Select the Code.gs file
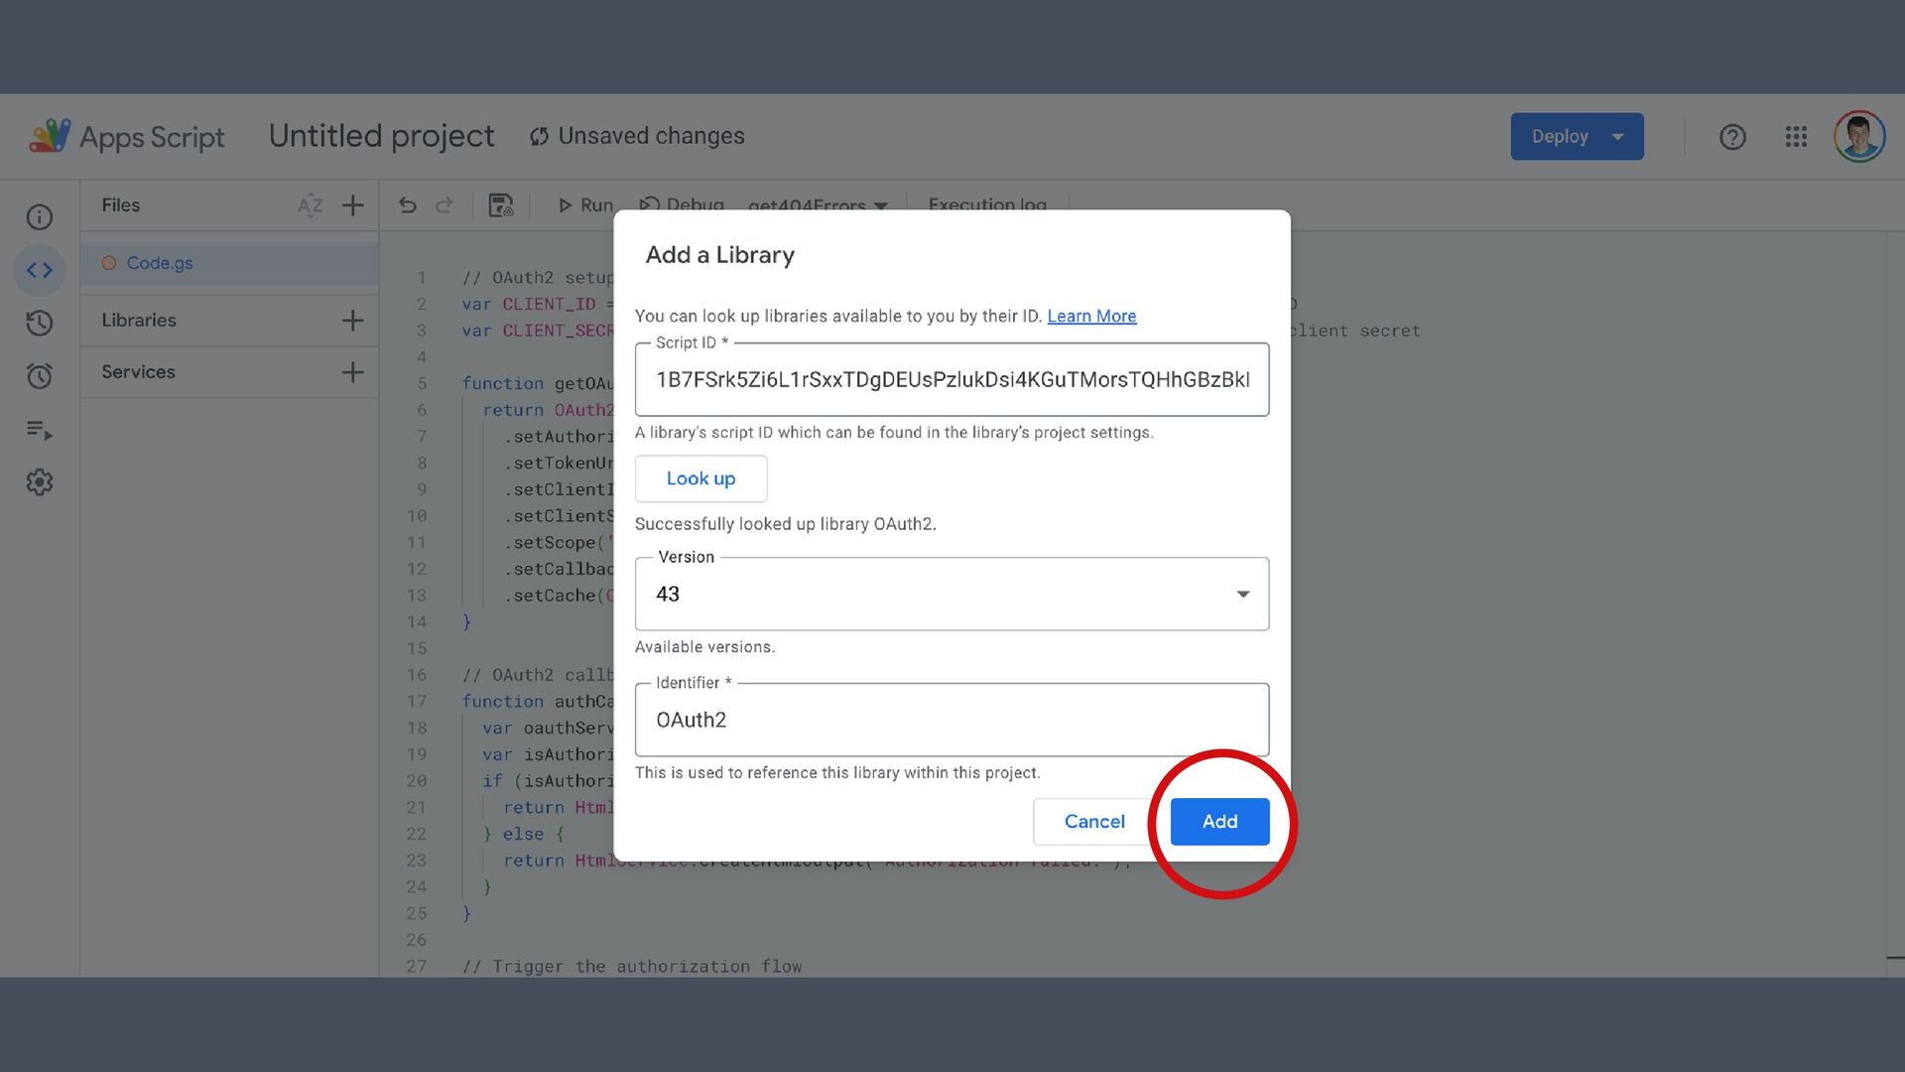Screen dimensions: 1905x1072 pyautogui.click(x=160, y=263)
